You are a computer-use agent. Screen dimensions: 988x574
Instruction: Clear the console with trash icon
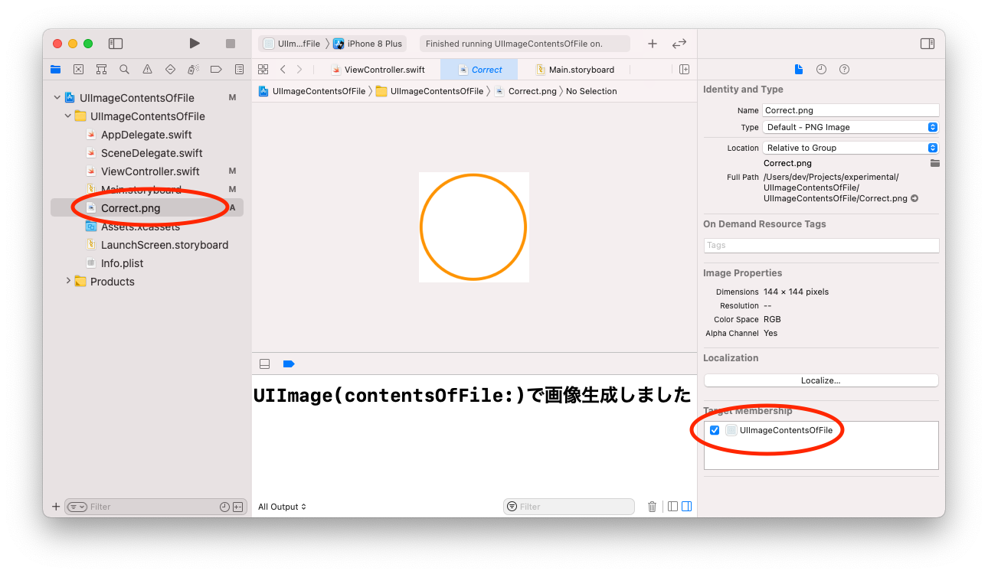(x=653, y=507)
